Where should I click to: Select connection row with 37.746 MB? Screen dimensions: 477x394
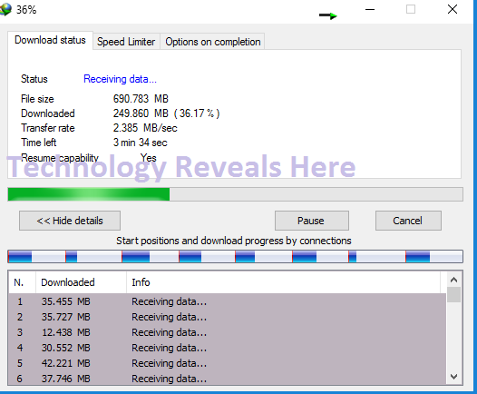click(x=228, y=379)
